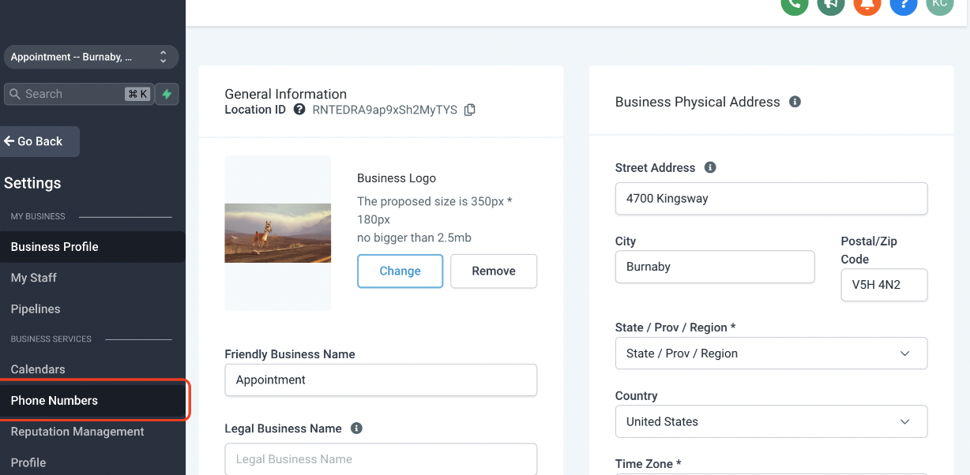The height and width of the screenshot is (475, 970).
Task: Open the orange notifications bell
Action: coord(867,4)
